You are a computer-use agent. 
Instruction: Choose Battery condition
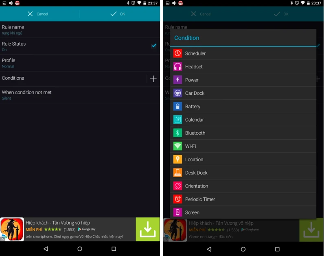(243, 106)
